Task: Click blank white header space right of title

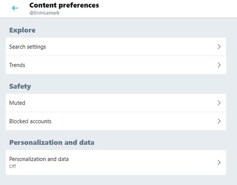Action: (x=166, y=9)
